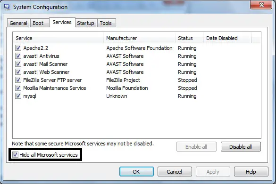Select the mysql service name
This screenshot has width=276, height=184.
(x=30, y=96)
